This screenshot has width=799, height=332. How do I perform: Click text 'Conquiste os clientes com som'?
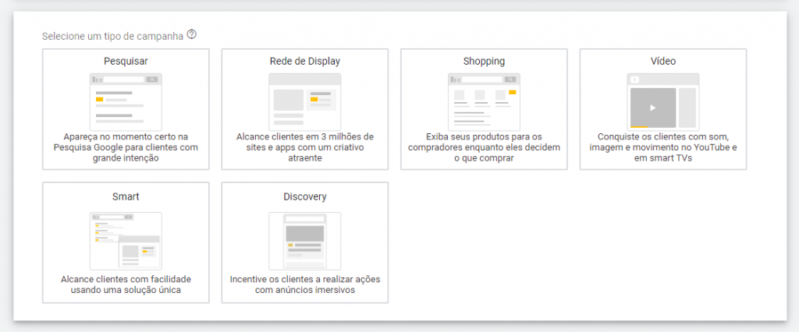click(x=663, y=137)
